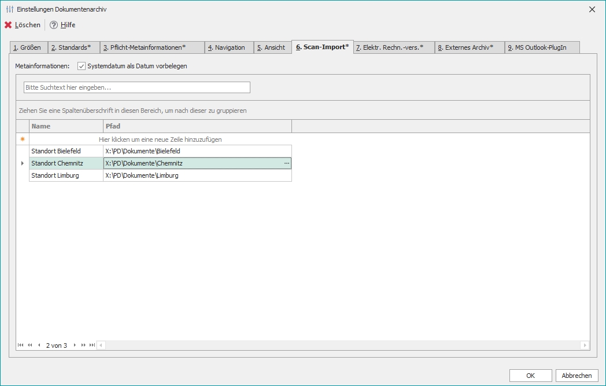Select the Standort Limburg name cell
This screenshot has width=606, height=386.
click(66, 175)
